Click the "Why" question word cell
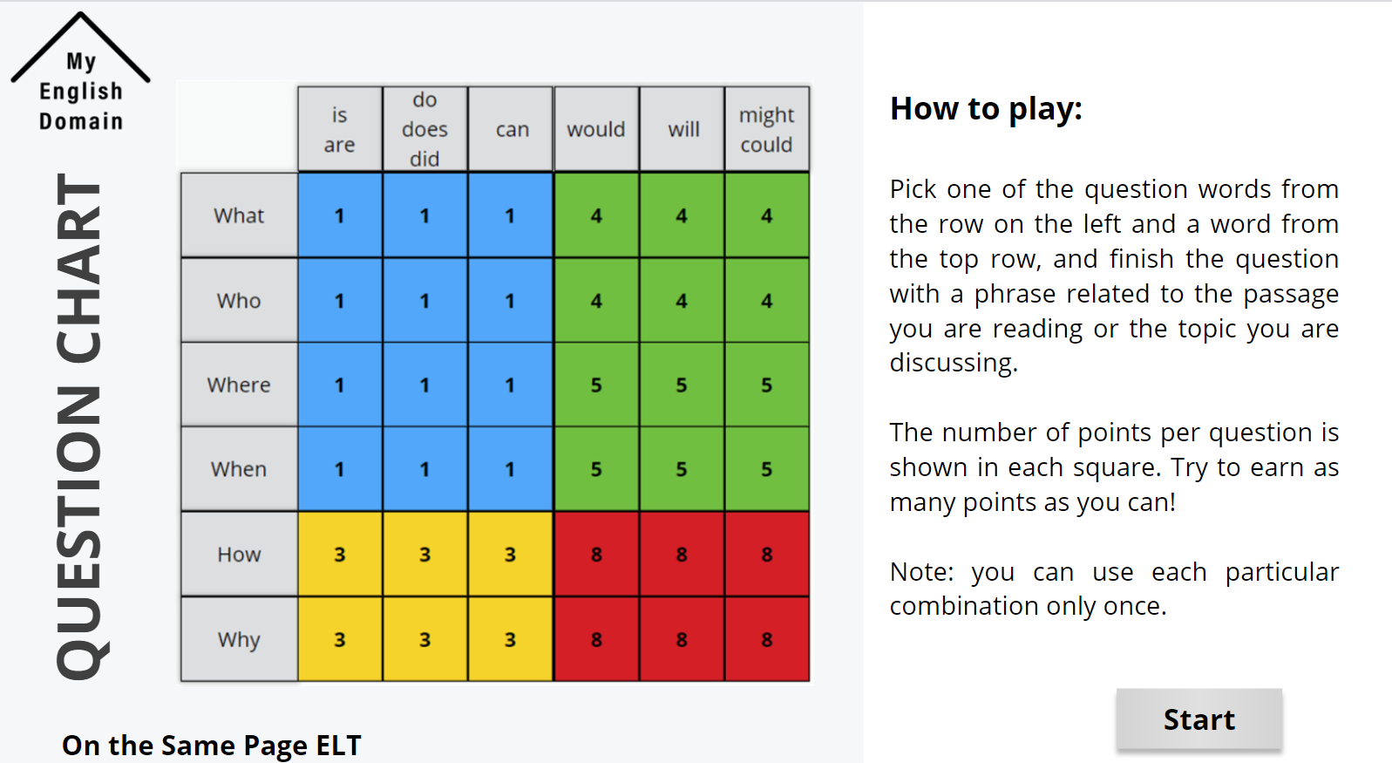Image resolution: width=1392 pixels, height=763 pixels. point(239,639)
